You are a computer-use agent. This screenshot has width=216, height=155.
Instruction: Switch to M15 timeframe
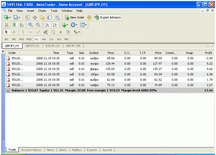21,40
